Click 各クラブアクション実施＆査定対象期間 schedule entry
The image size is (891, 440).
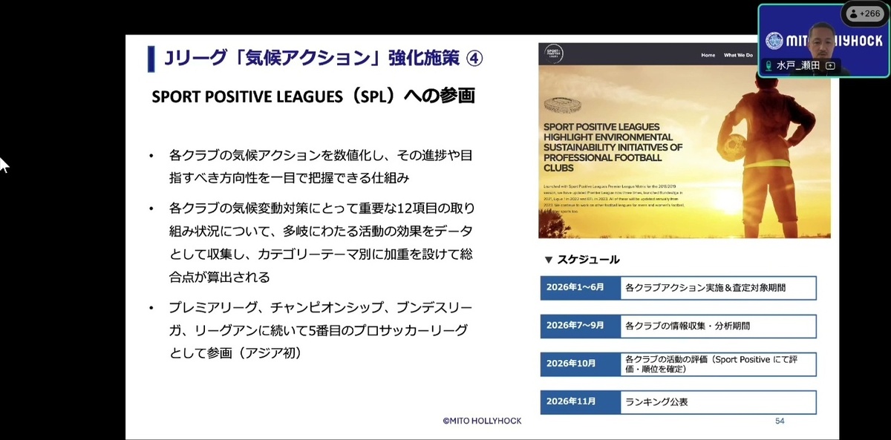pos(718,287)
